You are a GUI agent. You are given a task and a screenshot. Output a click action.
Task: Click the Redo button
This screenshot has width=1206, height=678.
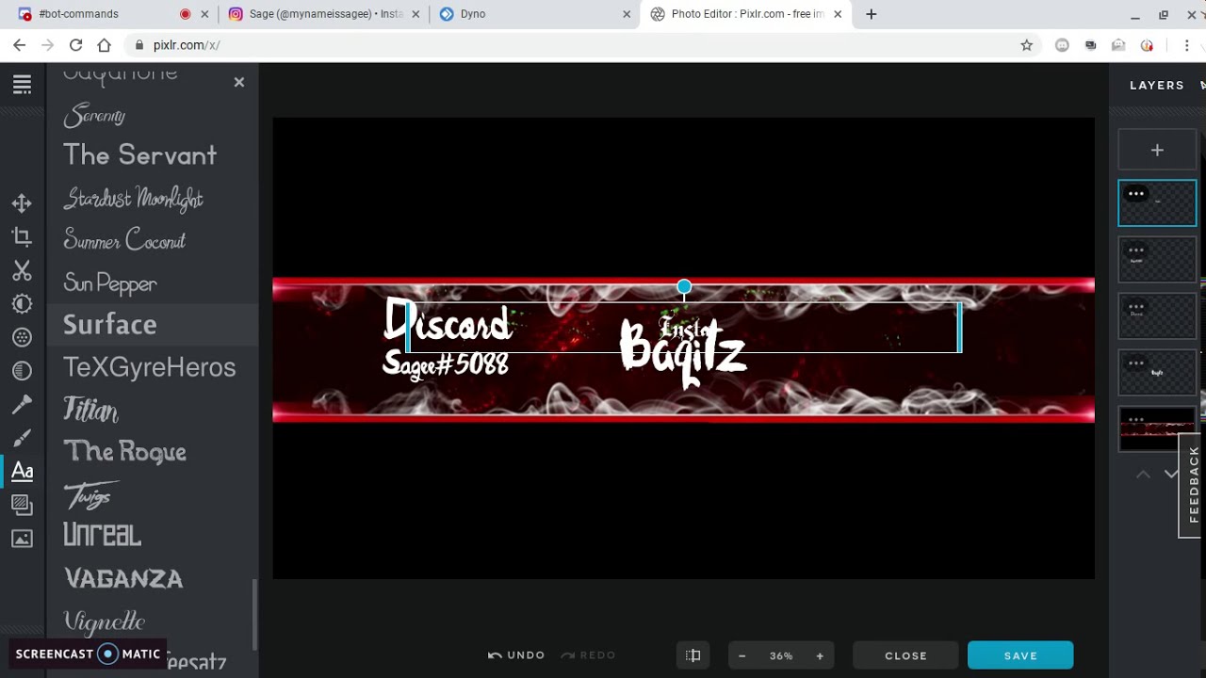pyautogui.click(x=588, y=655)
